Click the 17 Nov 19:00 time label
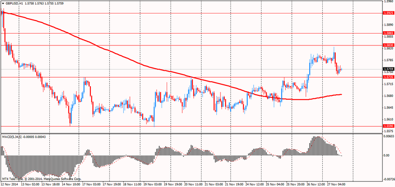This screenshot has width=395, height=187. click(x=112, y=184)
